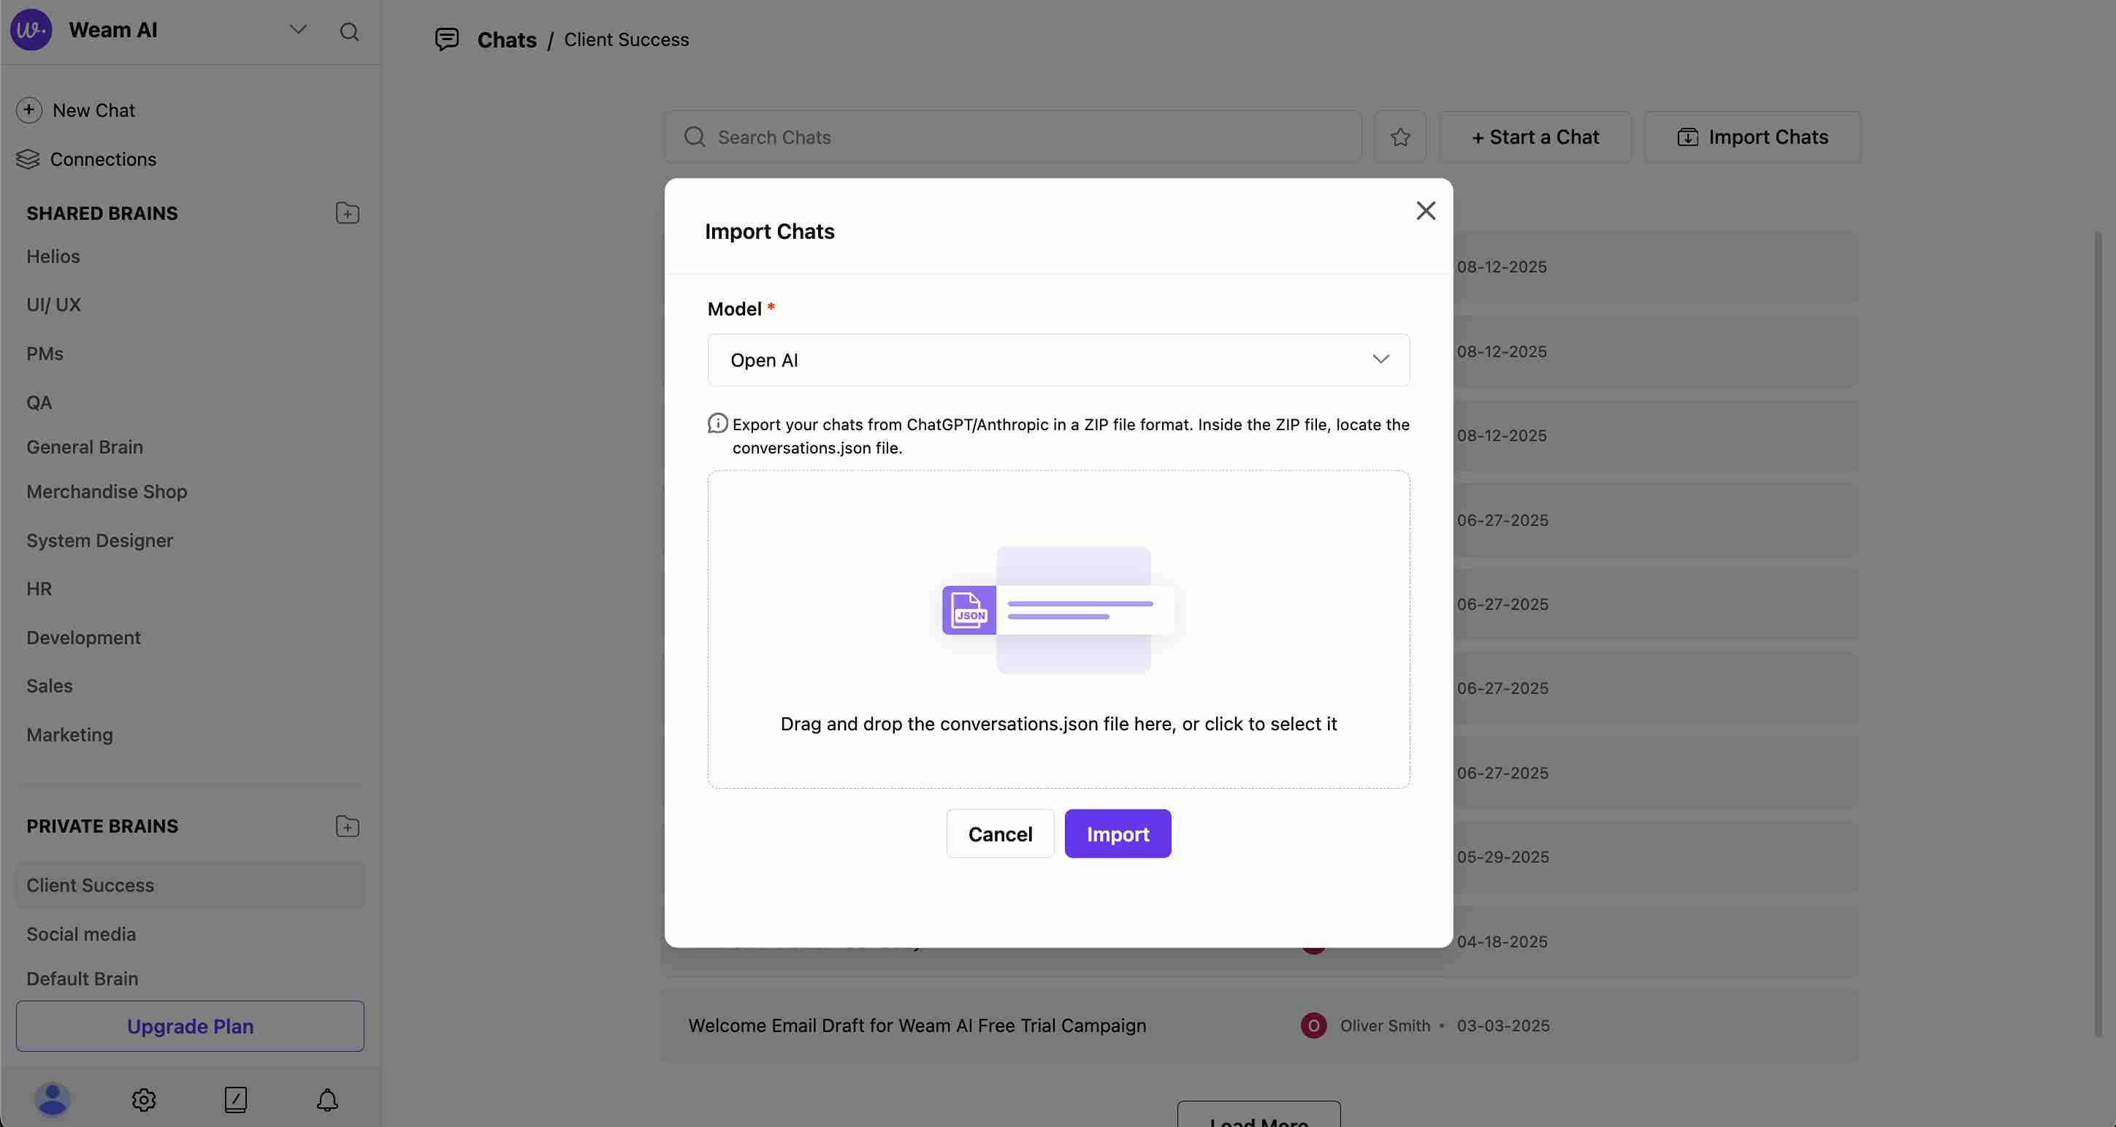The width and height of the screenshot is (2116, 1127).
Task: Click the purple Import button
Action: 1117,834
